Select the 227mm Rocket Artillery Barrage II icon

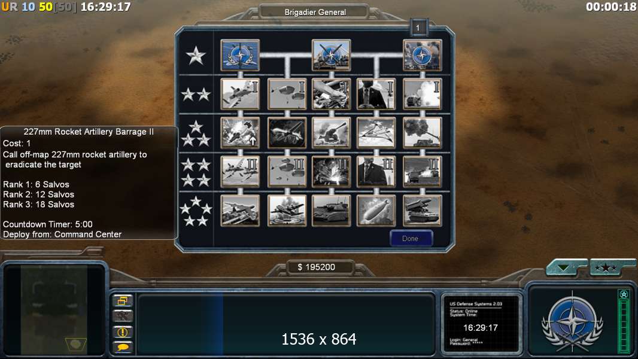[423, 172]
